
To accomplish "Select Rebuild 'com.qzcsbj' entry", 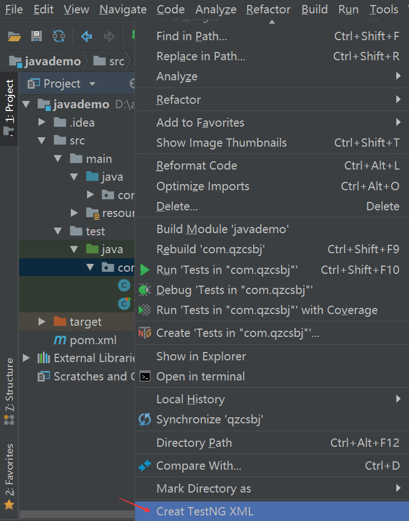I will [272, 249].
